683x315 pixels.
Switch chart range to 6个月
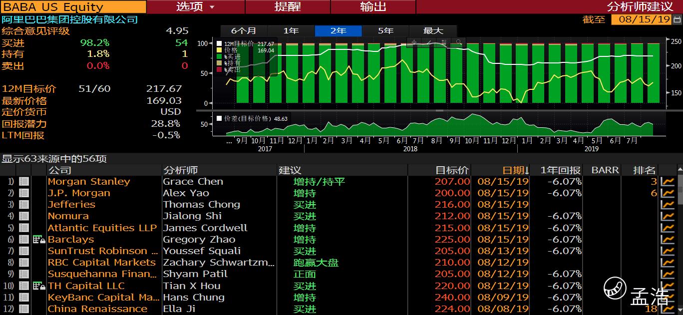click(244, 31)
